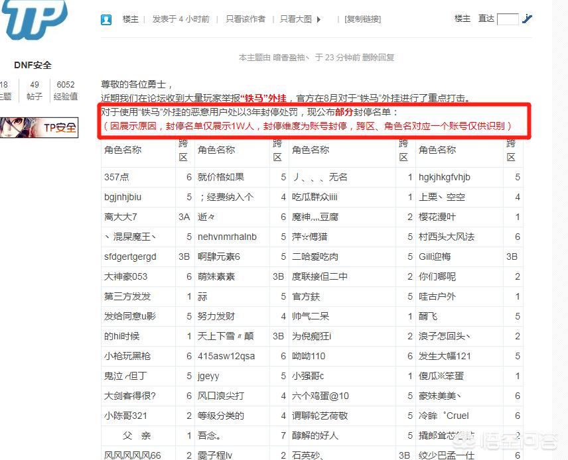This screenshot has width=568, height=460.
Task: Click the poster avatar icon beside 楼主
Action: click(x=106, y=19)
